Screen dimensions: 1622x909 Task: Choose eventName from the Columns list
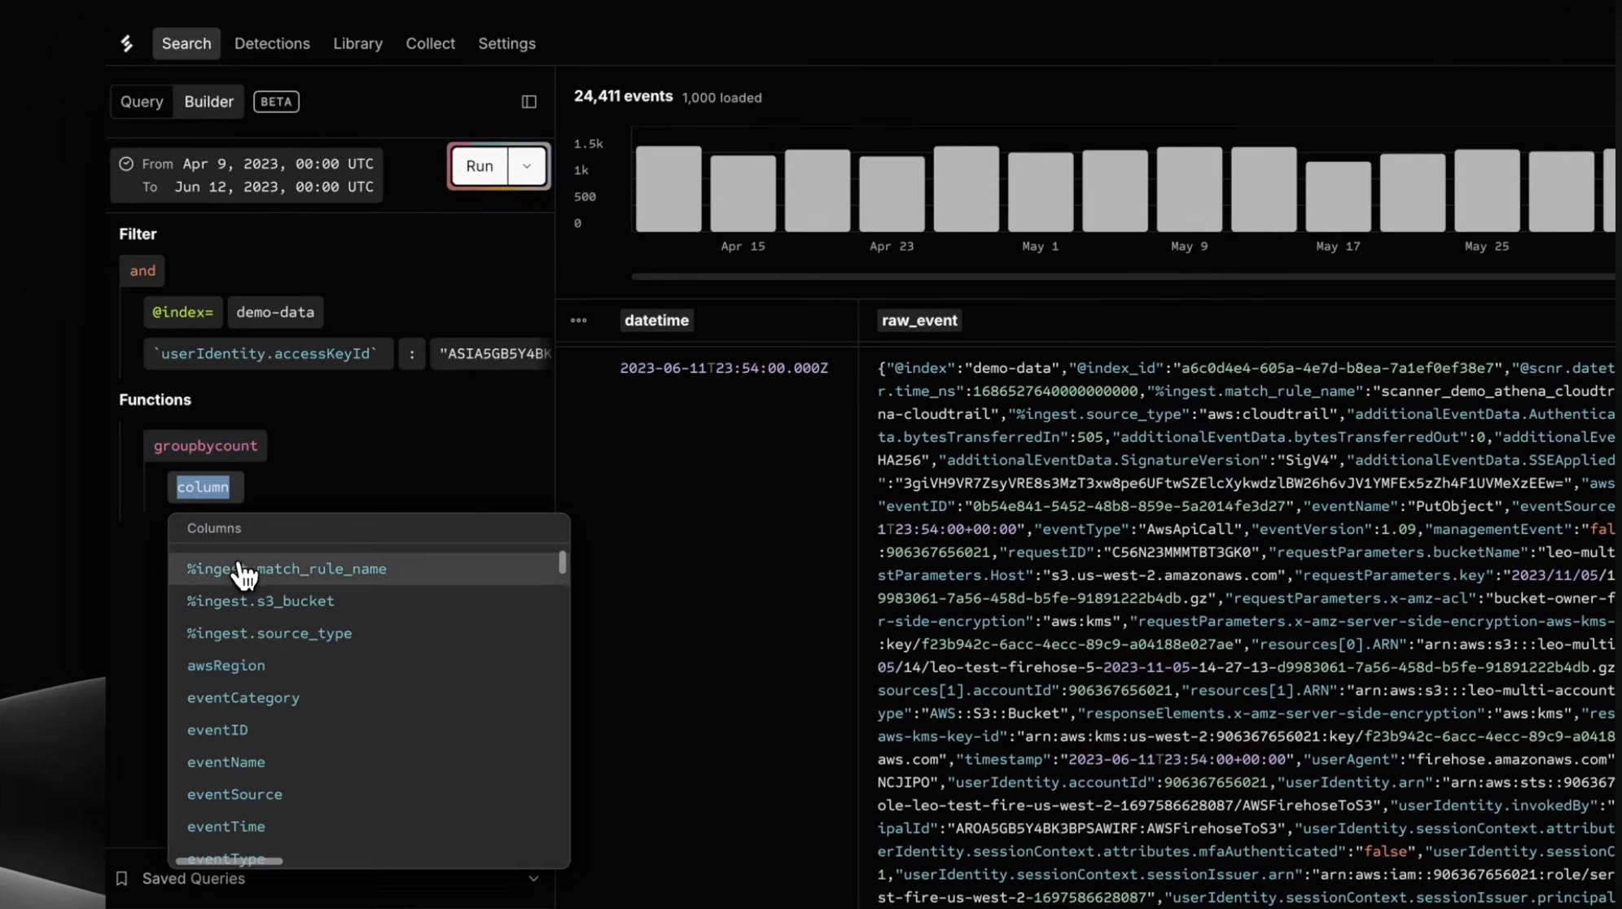click(226, 763)
